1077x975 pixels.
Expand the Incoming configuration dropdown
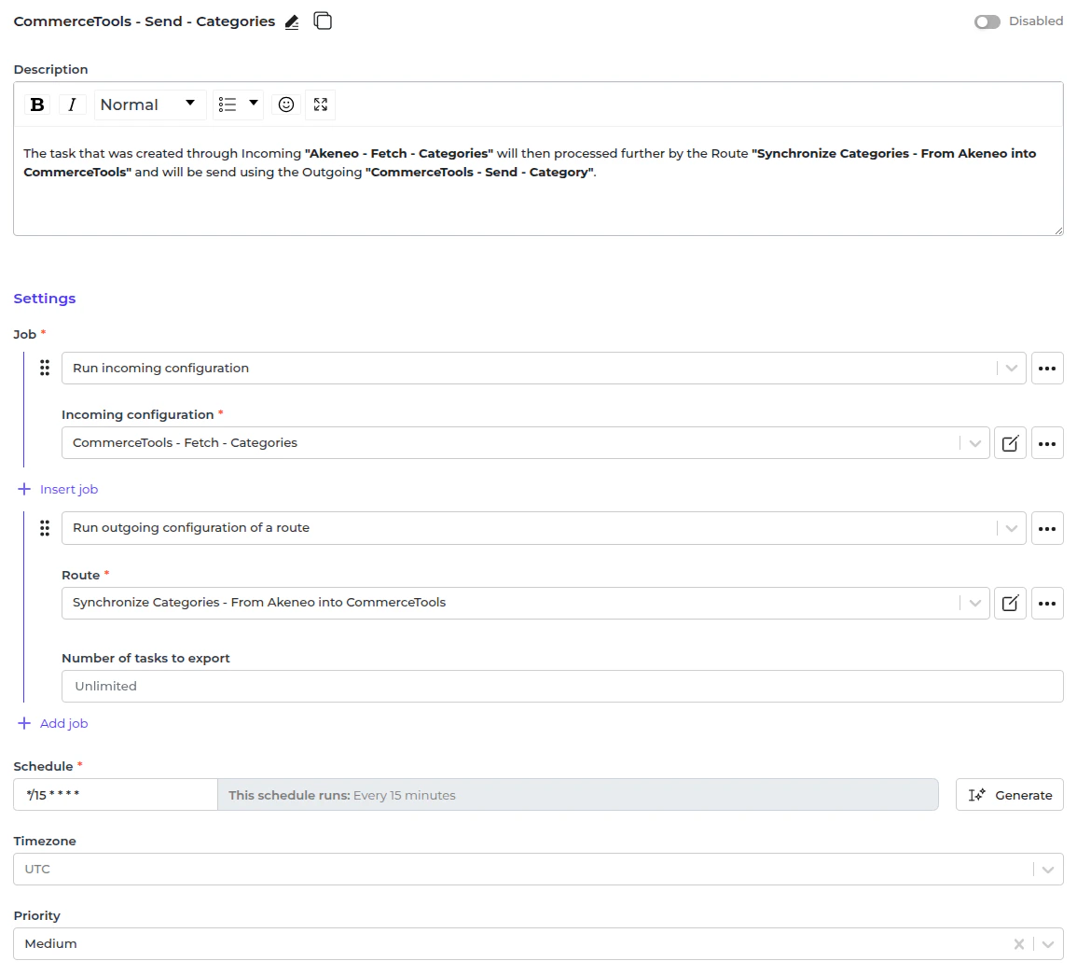974,443
